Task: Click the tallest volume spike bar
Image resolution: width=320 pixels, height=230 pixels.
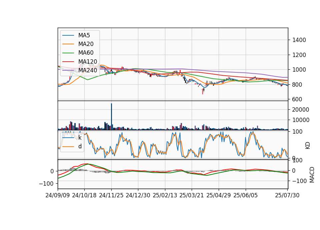Action: [111, 117]
